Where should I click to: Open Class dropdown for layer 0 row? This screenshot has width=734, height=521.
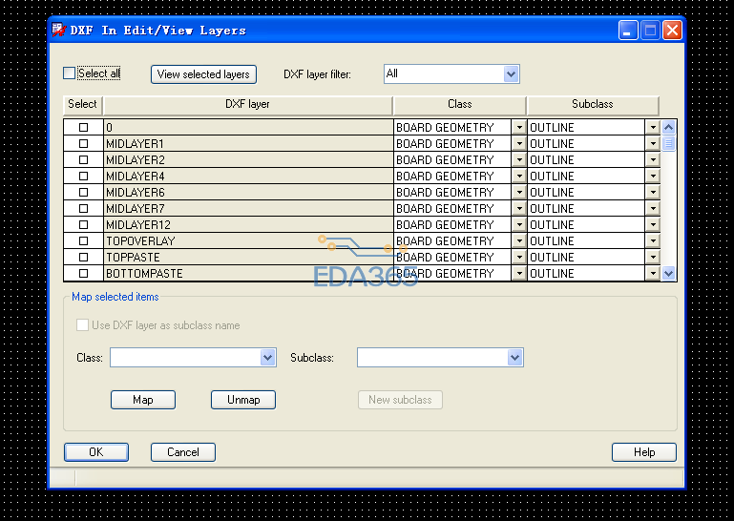click(x=519, y=127)
